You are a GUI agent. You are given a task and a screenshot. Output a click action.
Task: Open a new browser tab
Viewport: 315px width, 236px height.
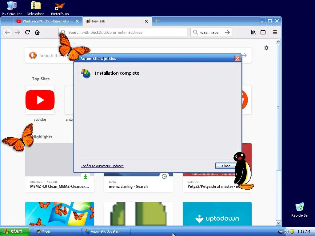(x=157, y=21)
